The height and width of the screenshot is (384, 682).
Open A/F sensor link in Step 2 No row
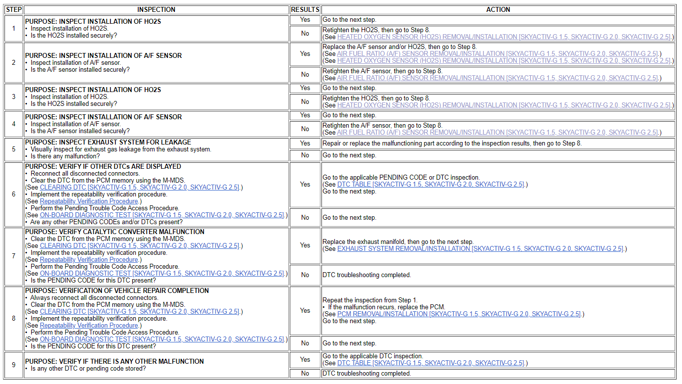point(498,78)
